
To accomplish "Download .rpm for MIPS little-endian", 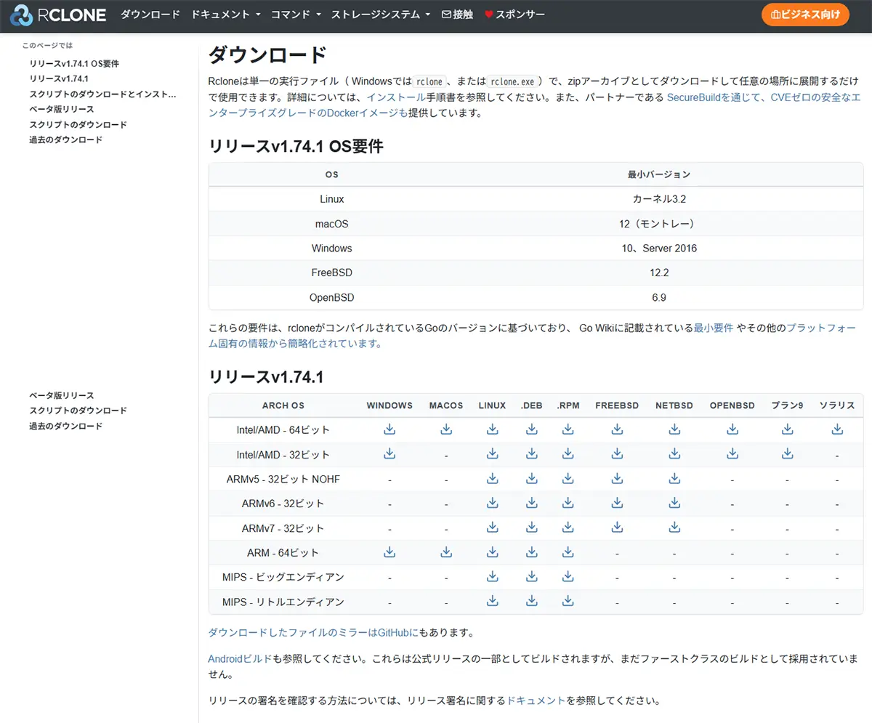I will pyautogui.click(x=568, y=602).
